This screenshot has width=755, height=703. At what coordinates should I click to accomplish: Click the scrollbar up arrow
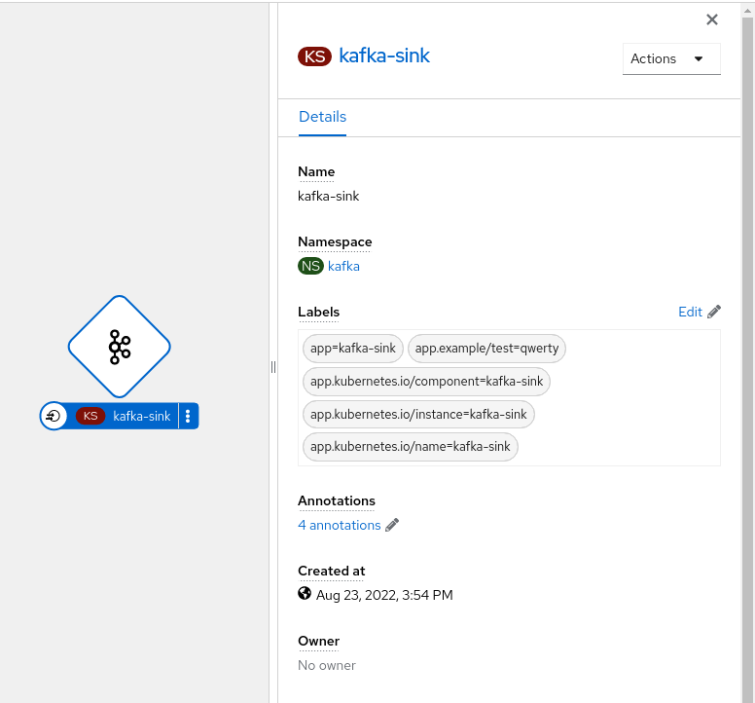pos(748,11)
